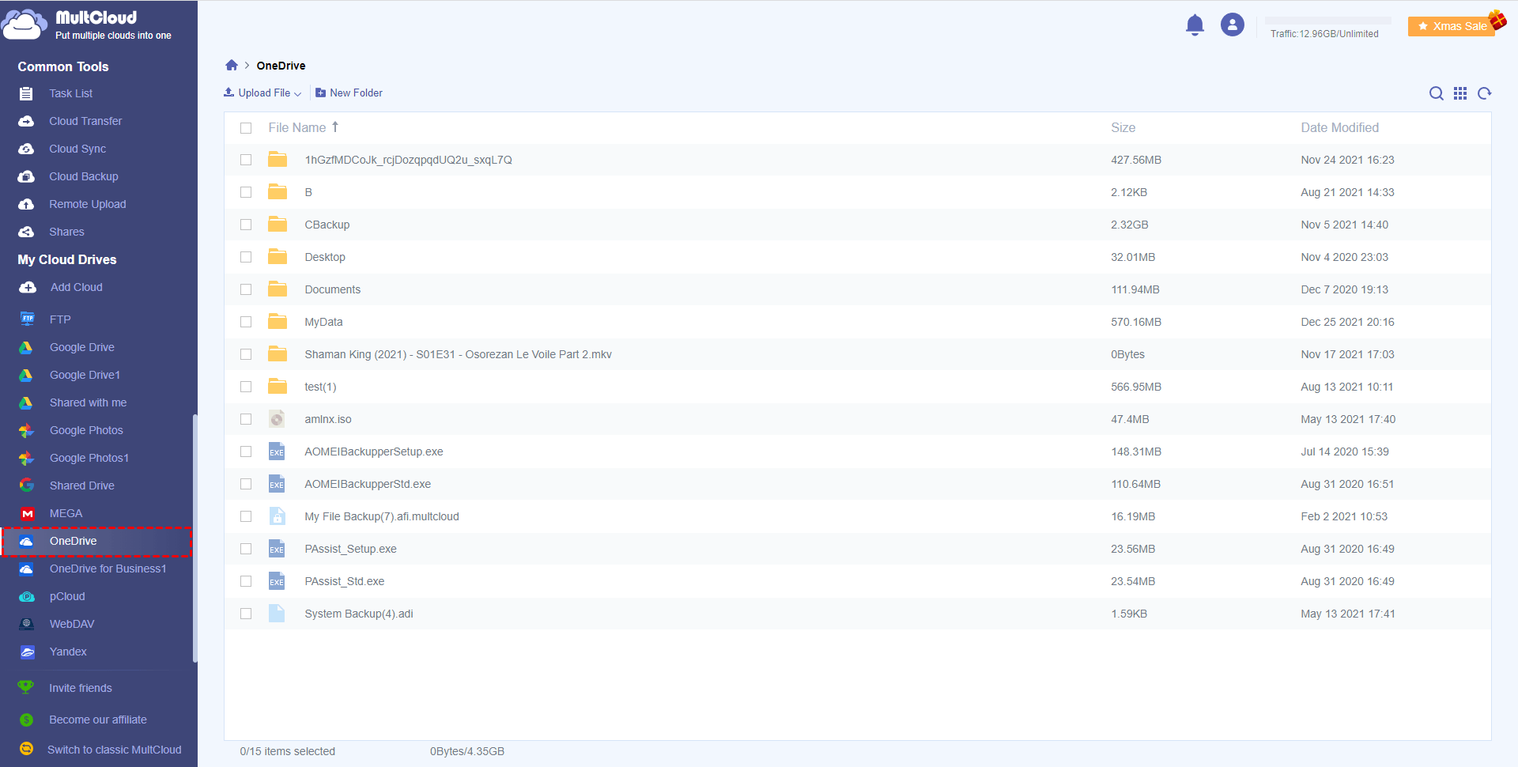Click the MultCloud logo
Image resolution: width=1518 pixels, height=767 pixels.
click(87, 25)
